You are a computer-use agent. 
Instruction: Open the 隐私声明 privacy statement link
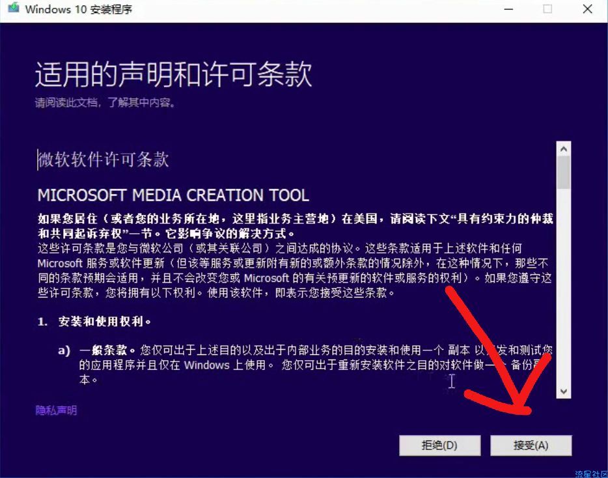tap(56, 410)
